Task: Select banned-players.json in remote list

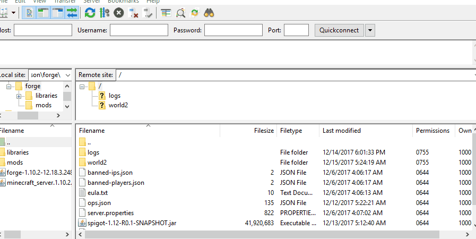Action: tap(116, 183)
